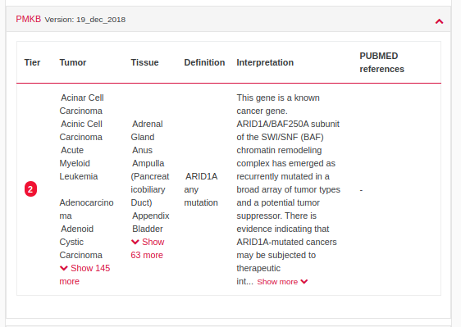Click the chevron icon next to Show 63 more
Viewport: 461px width, 327px height.
pos(135,242)
